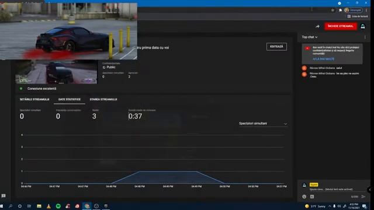This screenshot has height=210, width=374.
Task: Open the channel avatar in the header
Action: (x=363, y=26)
